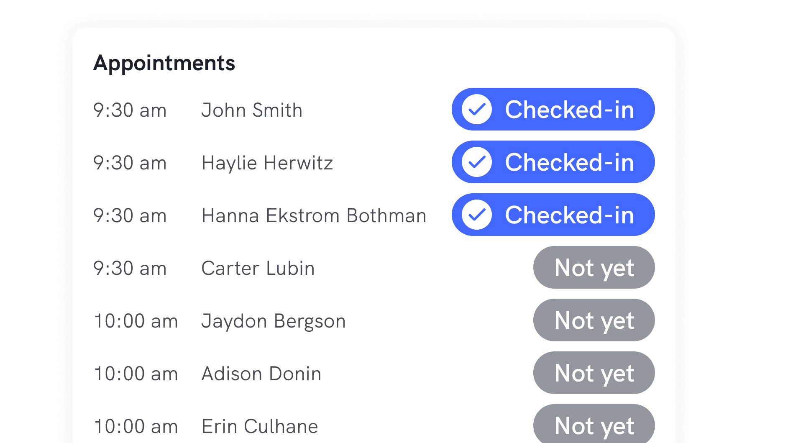
Task: Check in Erin Culhane via Not yet
Action: (594, 425)
